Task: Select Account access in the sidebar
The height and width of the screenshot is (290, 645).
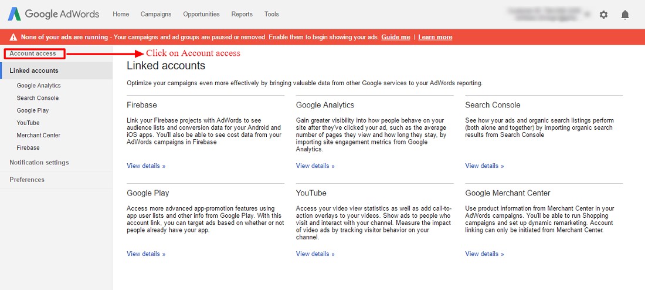Action: point(32,53)
